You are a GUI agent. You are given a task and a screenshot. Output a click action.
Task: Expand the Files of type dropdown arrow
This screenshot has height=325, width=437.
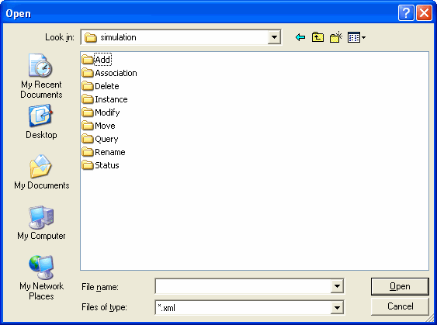[x=337, y=307]
